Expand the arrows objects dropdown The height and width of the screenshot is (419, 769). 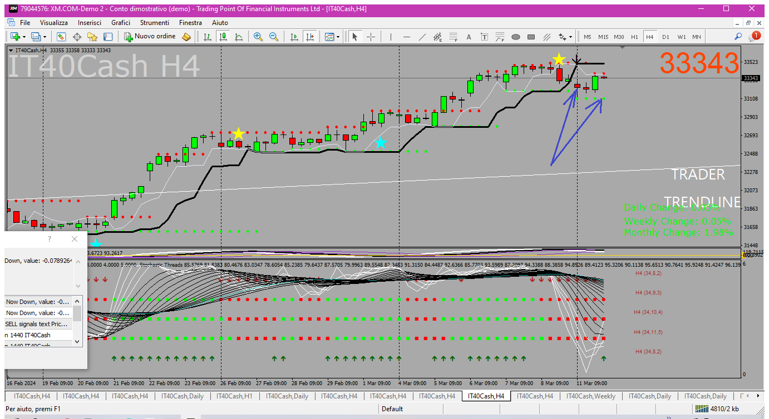pyautogui.click(x=570, y=37)
